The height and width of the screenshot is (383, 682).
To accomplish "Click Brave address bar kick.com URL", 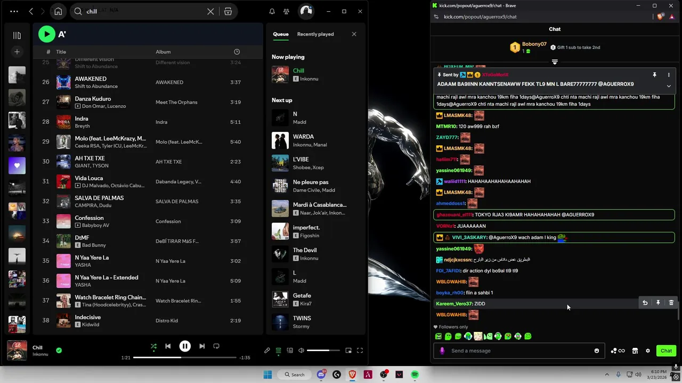I will pyautogui.click(x=480, y=16).
